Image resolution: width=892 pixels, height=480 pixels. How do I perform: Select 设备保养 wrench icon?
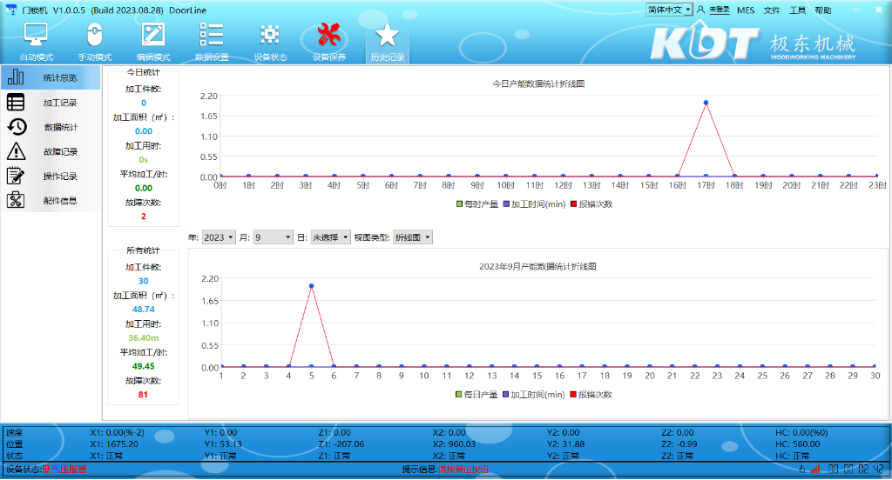click(329, 41)
